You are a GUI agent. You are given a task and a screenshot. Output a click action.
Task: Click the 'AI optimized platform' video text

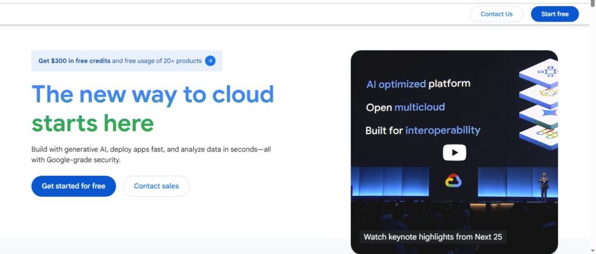click(x=418, y=84)
